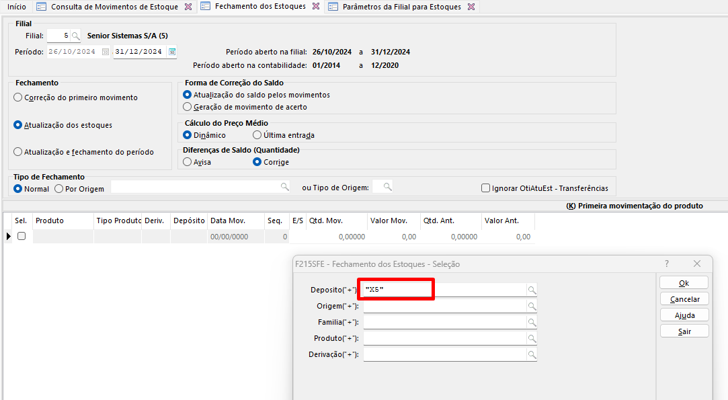Click Ok button in Seleção dialog
Image resolution: width=728 pixels, height=400 pixels.
(x=684, y=283)
